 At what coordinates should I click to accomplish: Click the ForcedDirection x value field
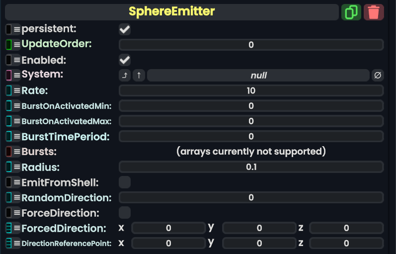168,228
